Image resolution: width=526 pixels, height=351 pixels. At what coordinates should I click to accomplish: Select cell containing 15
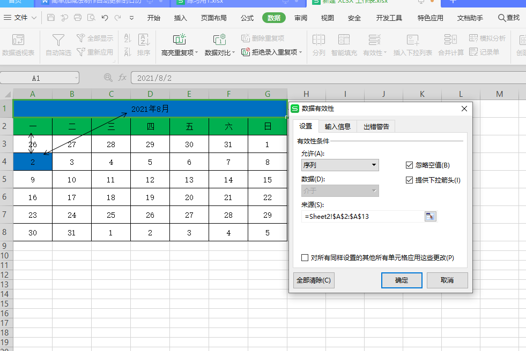(268, 180)
